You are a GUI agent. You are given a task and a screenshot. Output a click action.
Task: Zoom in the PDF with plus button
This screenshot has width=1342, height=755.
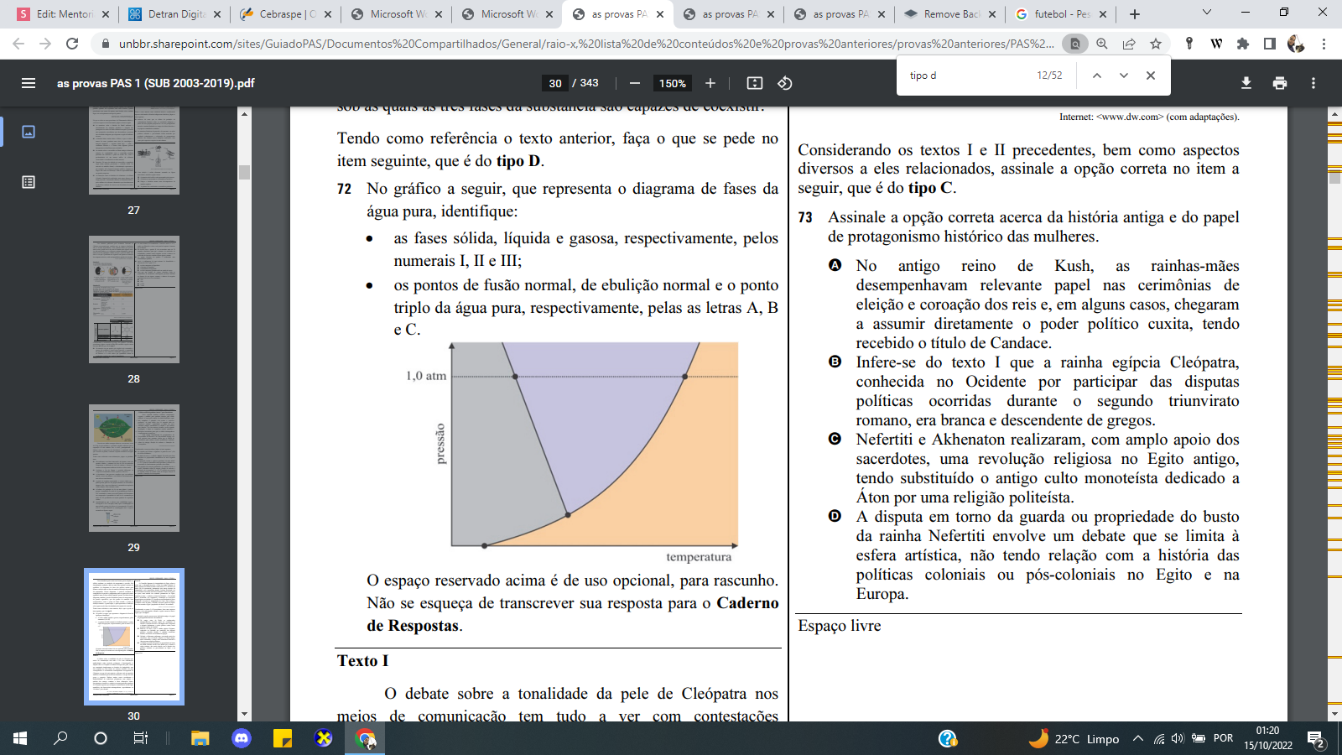(710, 83)
